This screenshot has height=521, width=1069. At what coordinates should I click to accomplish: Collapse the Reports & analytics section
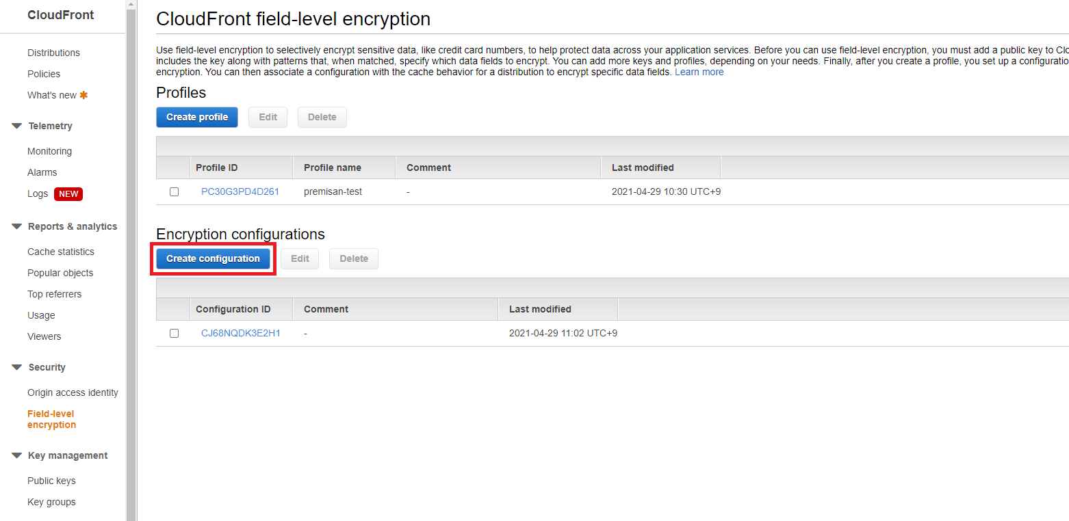(17, 226)
